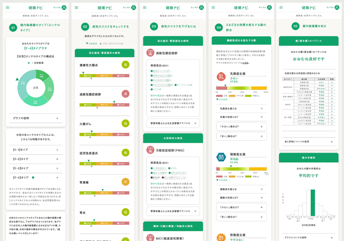Click the orange 酢 acetic acid bacteria icon
Screen dimensions: 344x241
[221, 237]
